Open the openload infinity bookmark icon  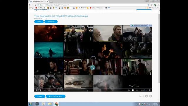click(109, 8)
